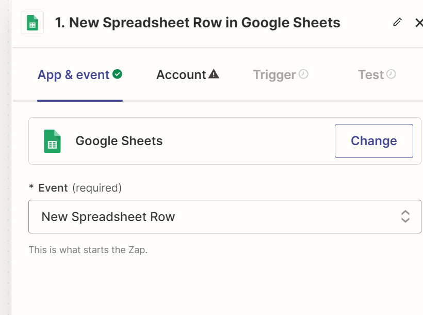Click the clock icon beside Test
Viewport: 423px width, 315px height.
coord(392,74)
